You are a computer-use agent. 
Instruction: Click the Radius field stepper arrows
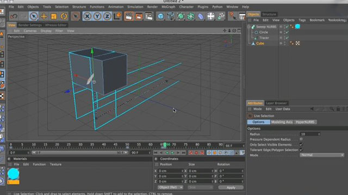tap(319, 134)
